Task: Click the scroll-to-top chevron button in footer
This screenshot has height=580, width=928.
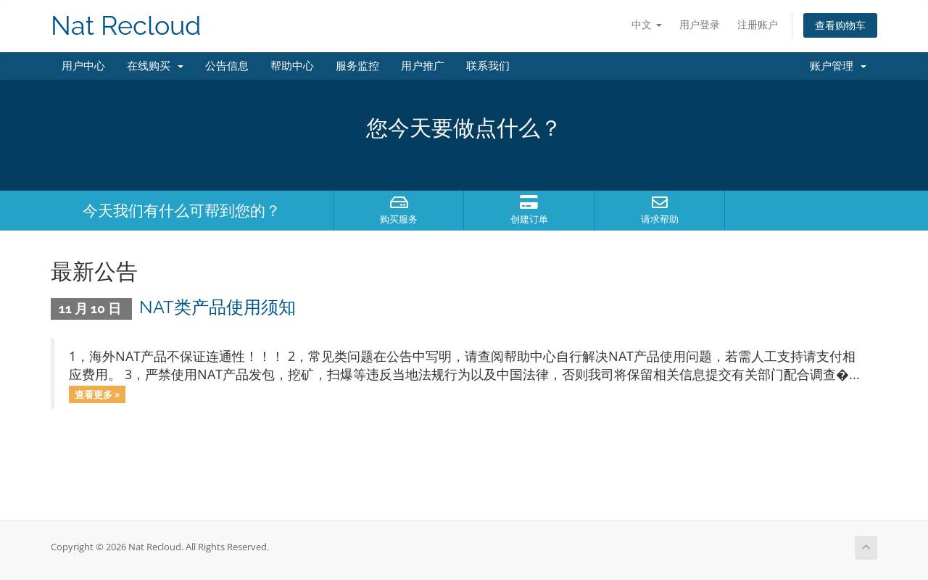Action: [x=866, y=547]
